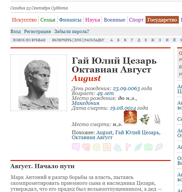Viewport: 182px width, 192px height.
Task: Select letter Й in alphabet search
Action: click(174, 40)
